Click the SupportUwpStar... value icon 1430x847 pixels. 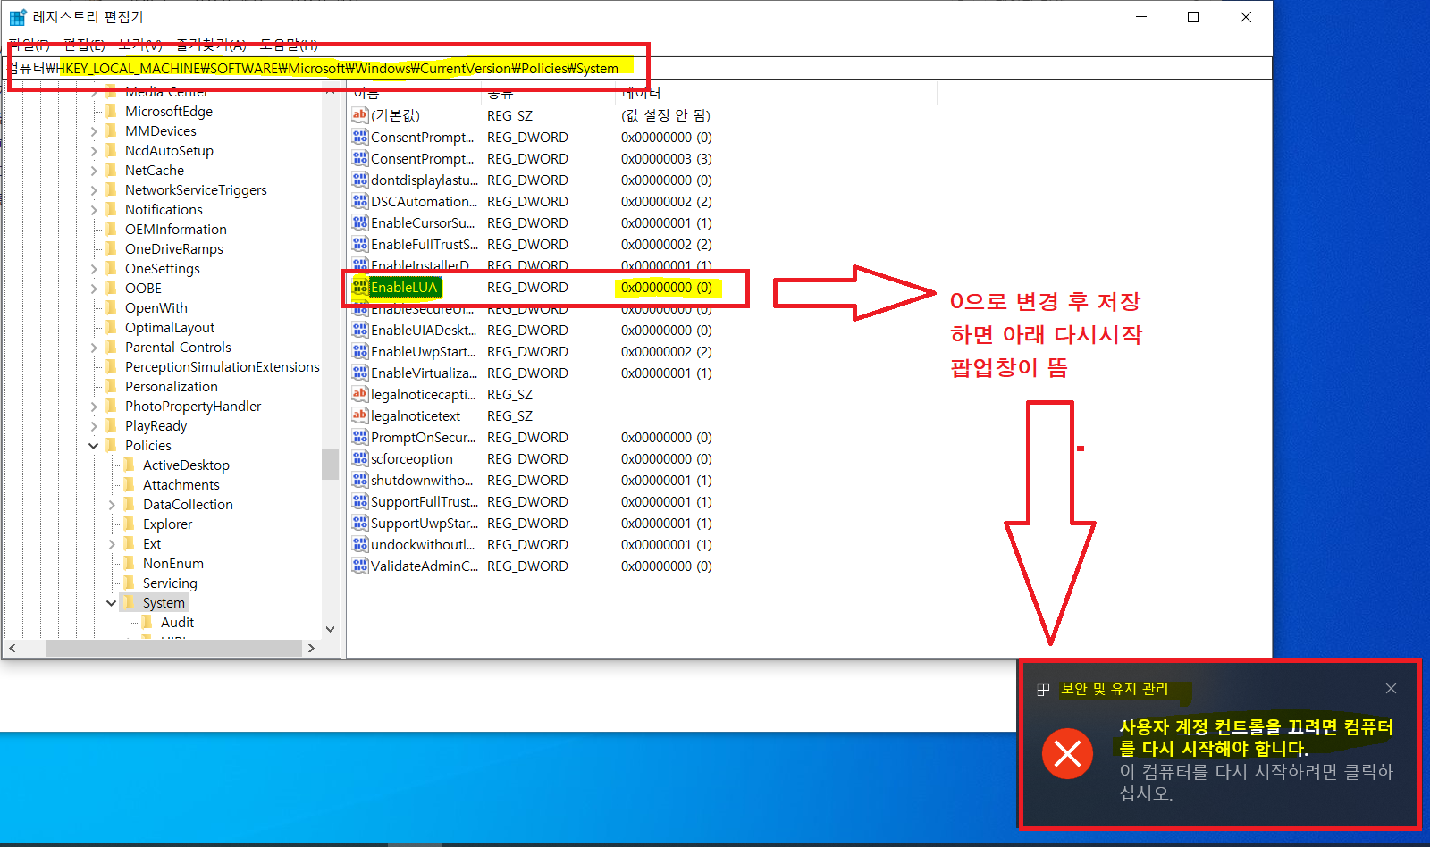(x=360, y=523)
